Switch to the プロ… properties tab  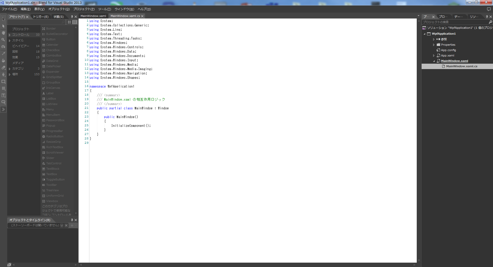(443, 17)
